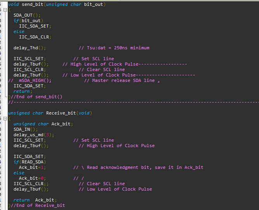Screen dimensions: 259x210
Task: Collapse the Receive_bit function fold marker
Action: (5, 118)
